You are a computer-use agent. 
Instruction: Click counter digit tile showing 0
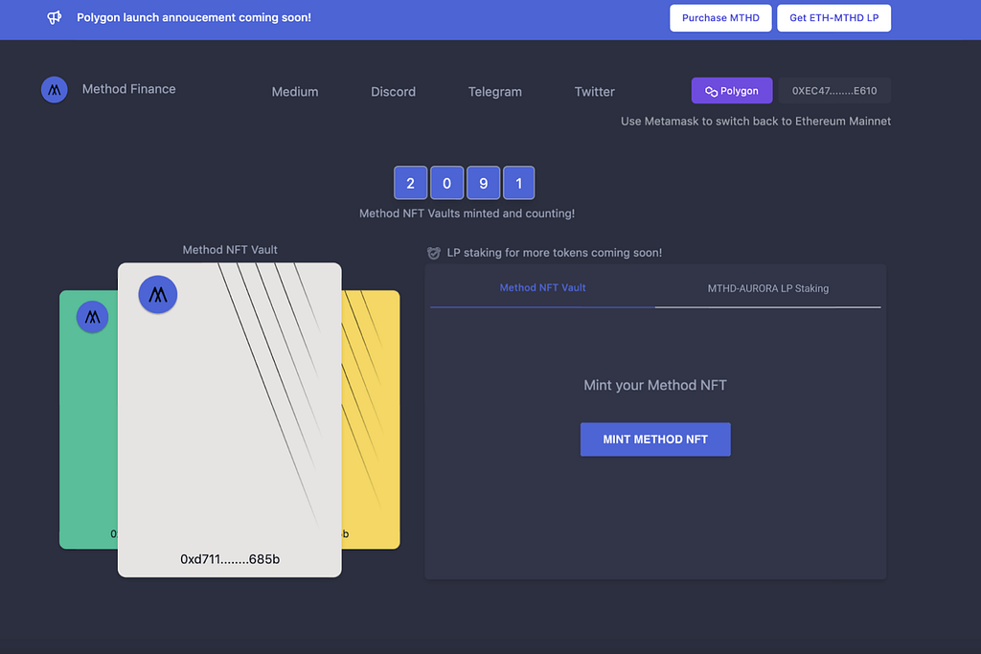pos(446,183)
